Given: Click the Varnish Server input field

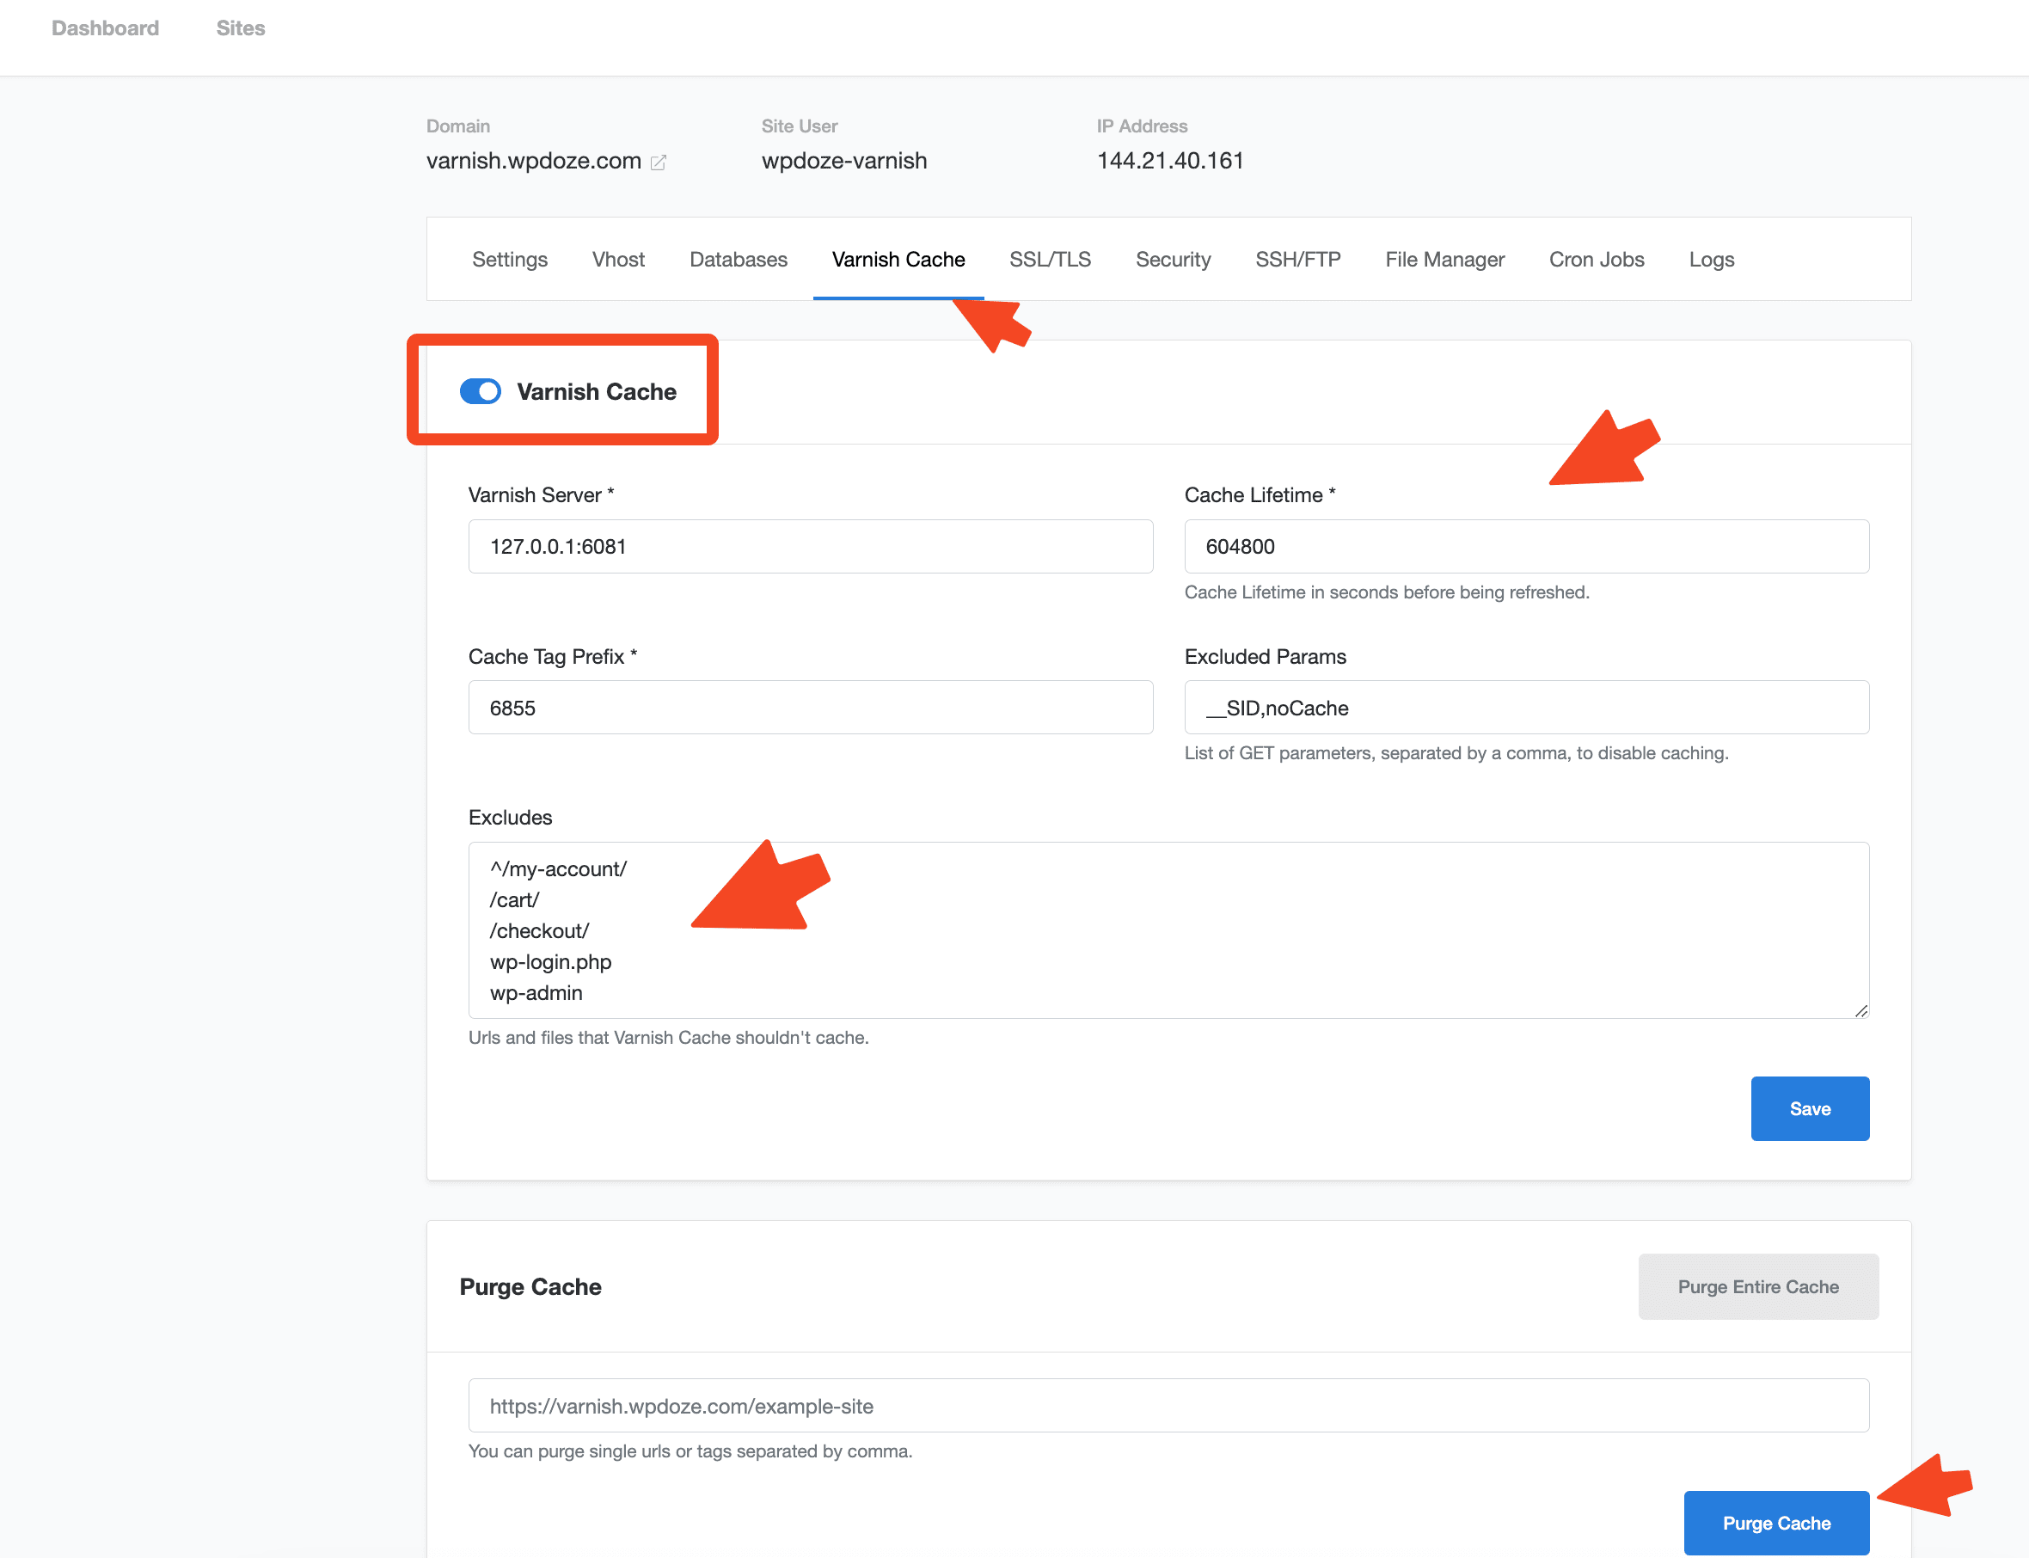Looking at the screenshot, I should pyautogui.click(x=810, y=546).
